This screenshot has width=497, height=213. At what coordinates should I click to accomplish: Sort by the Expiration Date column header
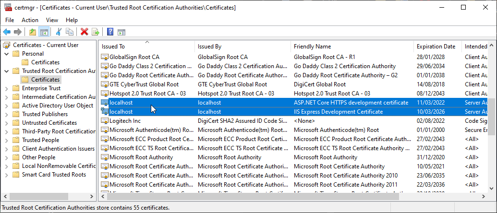437,47
